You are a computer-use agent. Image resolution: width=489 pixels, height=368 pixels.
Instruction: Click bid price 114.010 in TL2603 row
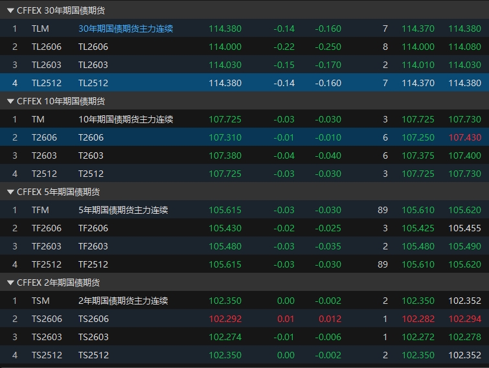(418, 65)
